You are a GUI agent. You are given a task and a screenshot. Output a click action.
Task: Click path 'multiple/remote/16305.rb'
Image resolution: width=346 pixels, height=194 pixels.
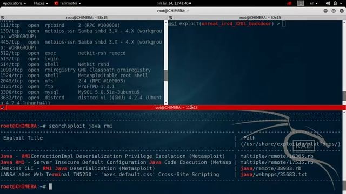point(277,156)
